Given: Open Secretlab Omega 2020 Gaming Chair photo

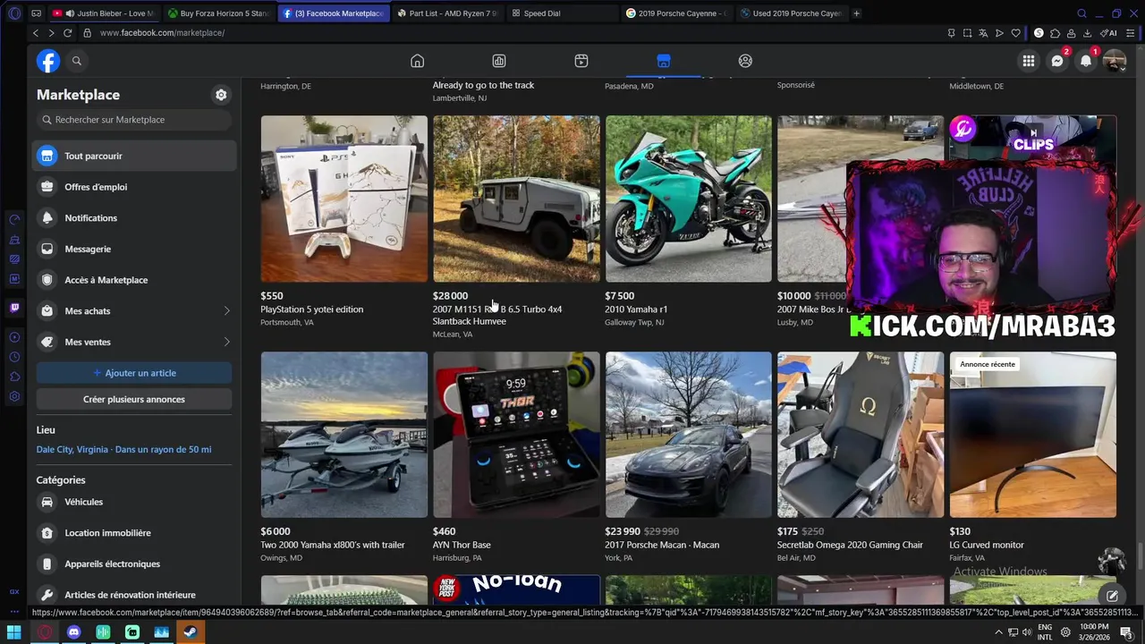Looking at the screenshot, I should (861, 435).
